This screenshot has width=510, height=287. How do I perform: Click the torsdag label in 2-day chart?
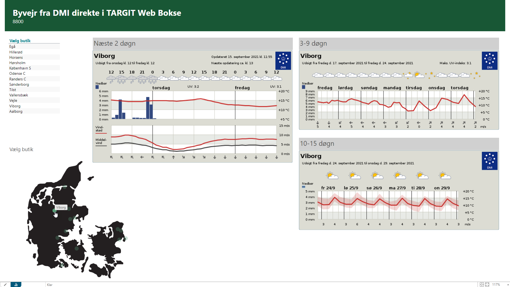pos(161,88)
